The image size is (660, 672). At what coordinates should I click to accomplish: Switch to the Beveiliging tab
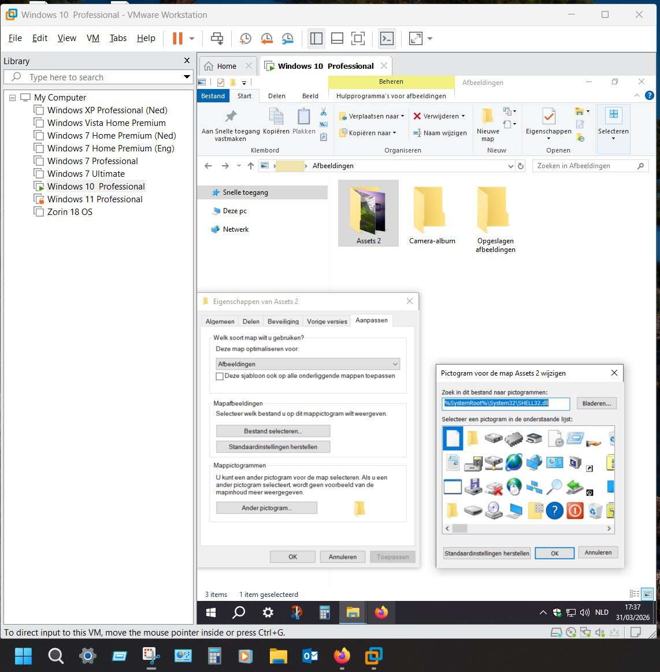click(x=283, y=321)
